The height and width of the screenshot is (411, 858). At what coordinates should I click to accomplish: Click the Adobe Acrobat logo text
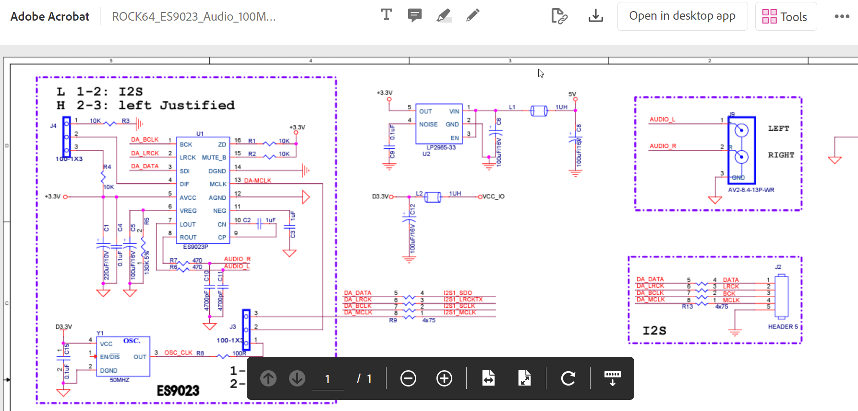point(50,17)
